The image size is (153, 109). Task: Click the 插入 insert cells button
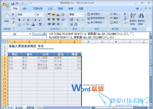click(x=115, y=14)
